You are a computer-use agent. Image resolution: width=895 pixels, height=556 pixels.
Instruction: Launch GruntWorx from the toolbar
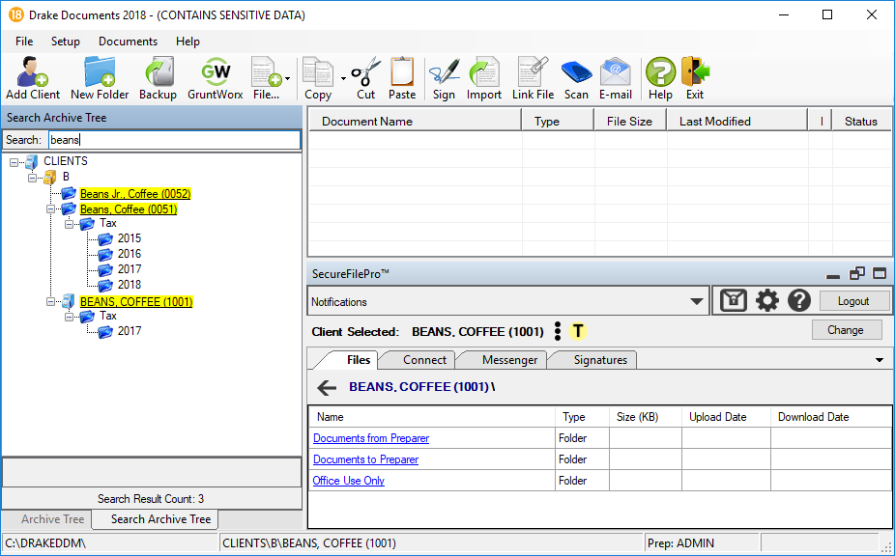tap(216, 78)
